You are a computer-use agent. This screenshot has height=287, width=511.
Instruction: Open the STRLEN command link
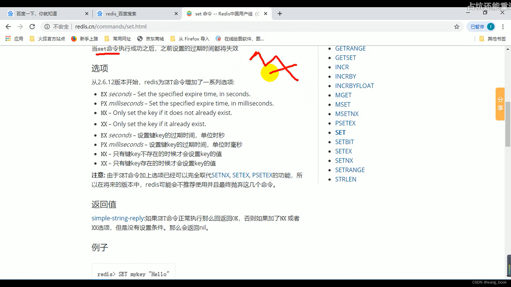click(345, 179)
